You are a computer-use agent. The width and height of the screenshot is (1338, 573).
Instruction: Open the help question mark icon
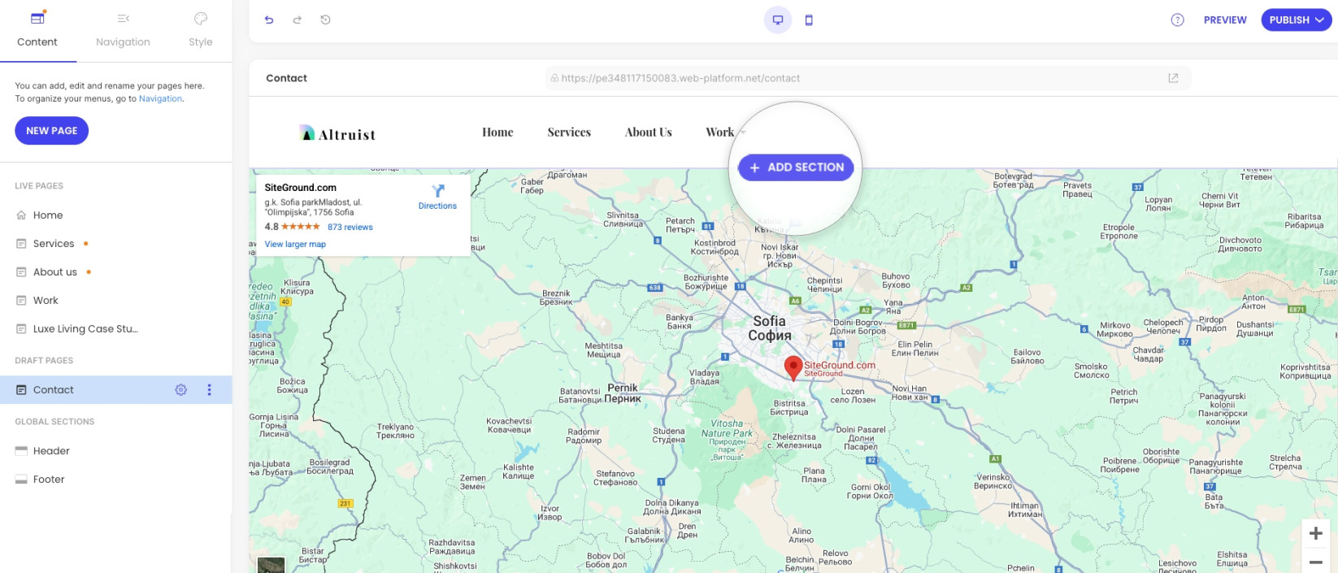click(x=1177, y=20)
